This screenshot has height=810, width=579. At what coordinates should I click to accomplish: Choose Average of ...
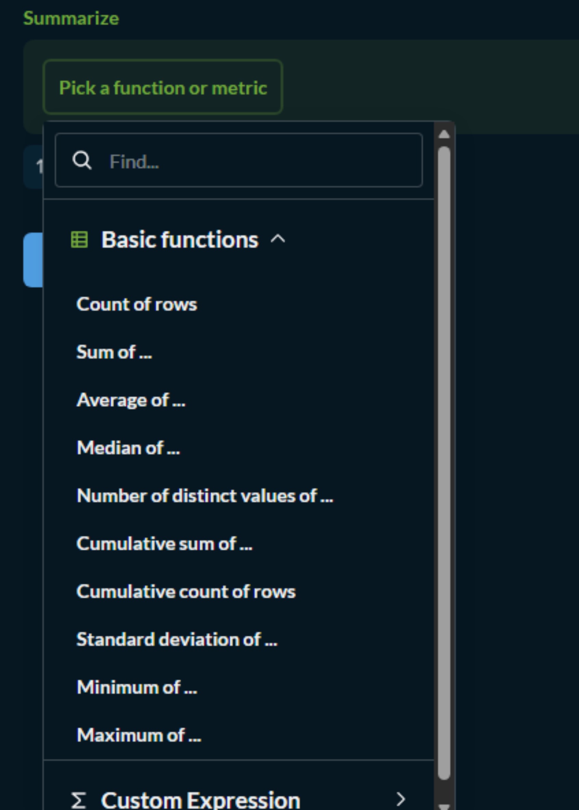coord(131,400)
